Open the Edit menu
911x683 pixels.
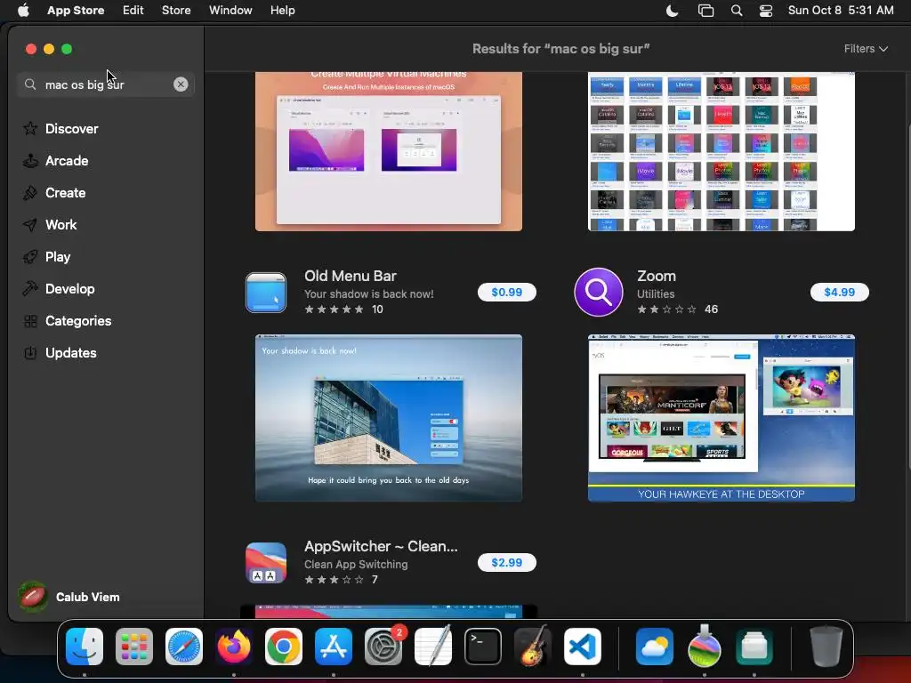pos(133,11)
